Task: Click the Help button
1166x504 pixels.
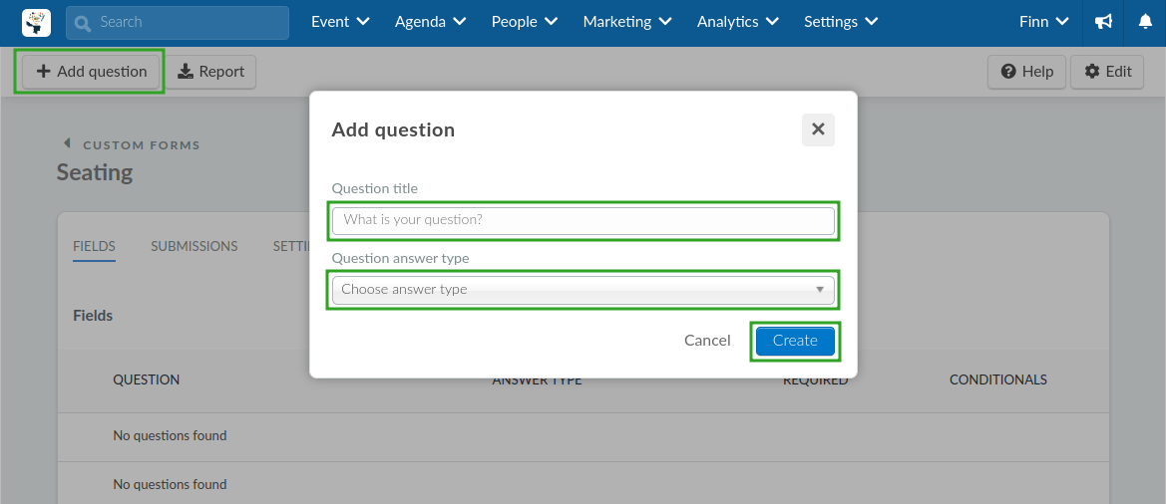Action: 1026,72
